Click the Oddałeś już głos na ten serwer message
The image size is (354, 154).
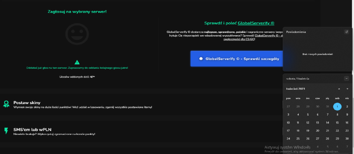pos(77,68)
